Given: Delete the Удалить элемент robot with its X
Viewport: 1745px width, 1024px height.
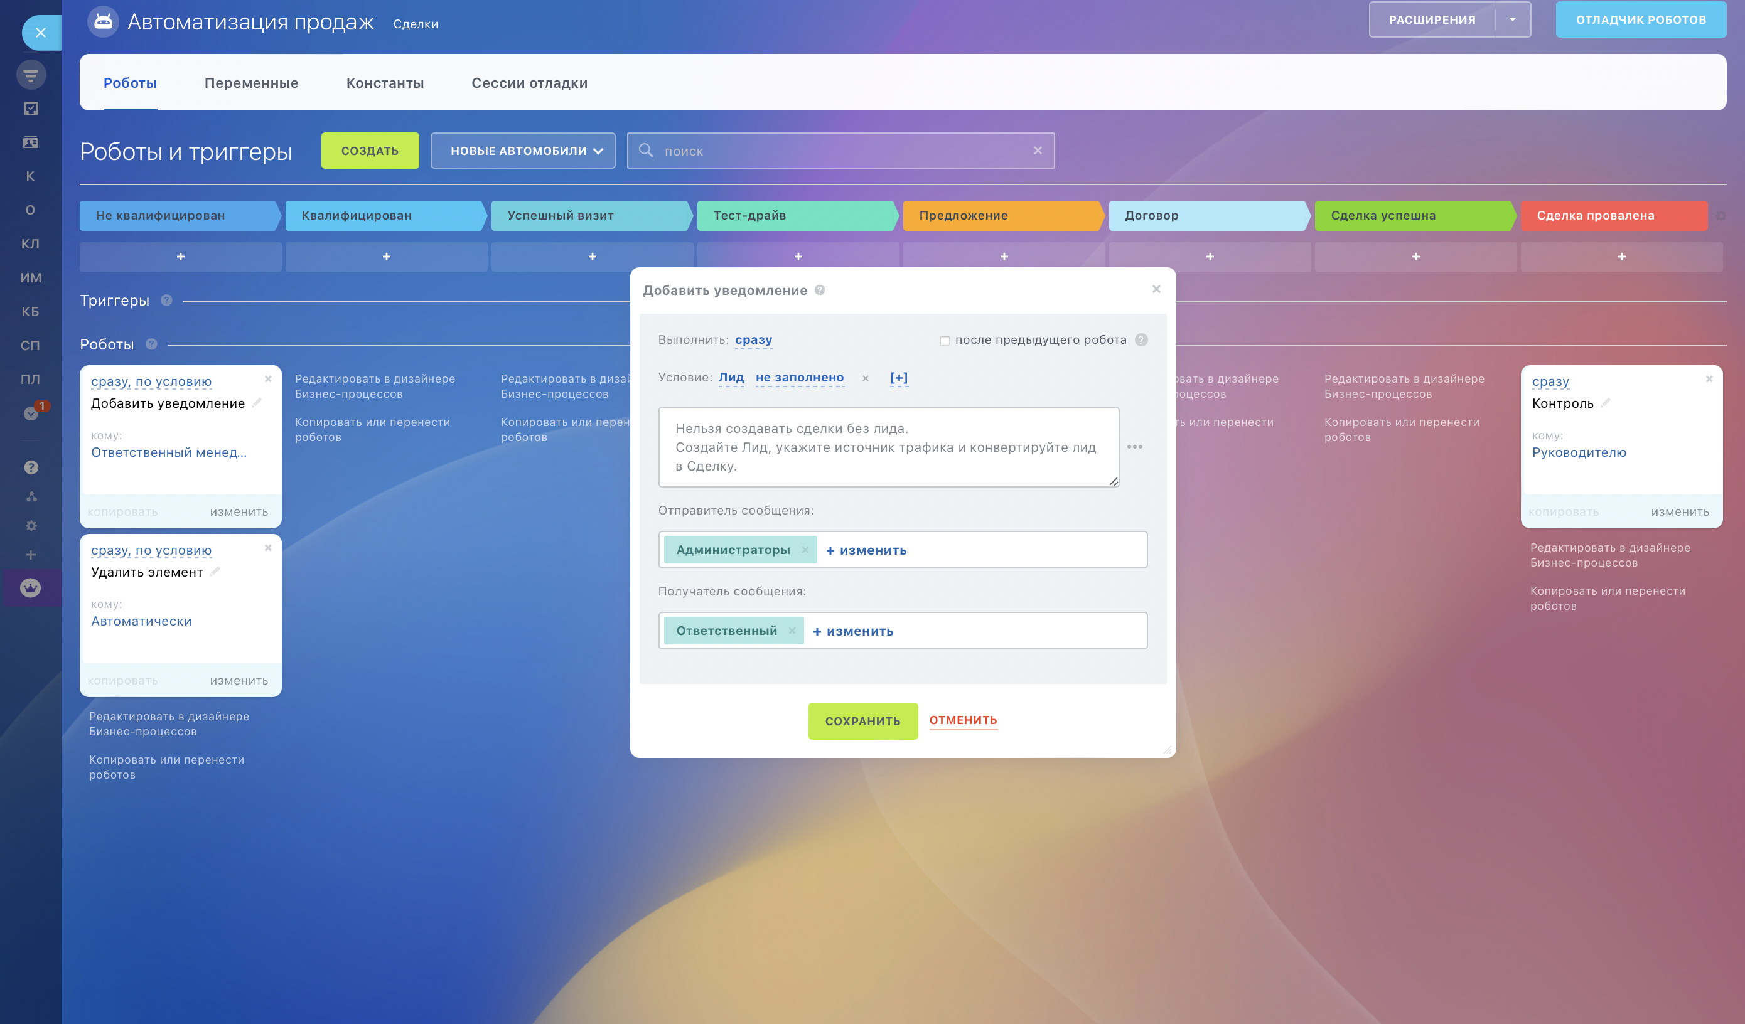Looking at the screenshot, I should [268, 548].
